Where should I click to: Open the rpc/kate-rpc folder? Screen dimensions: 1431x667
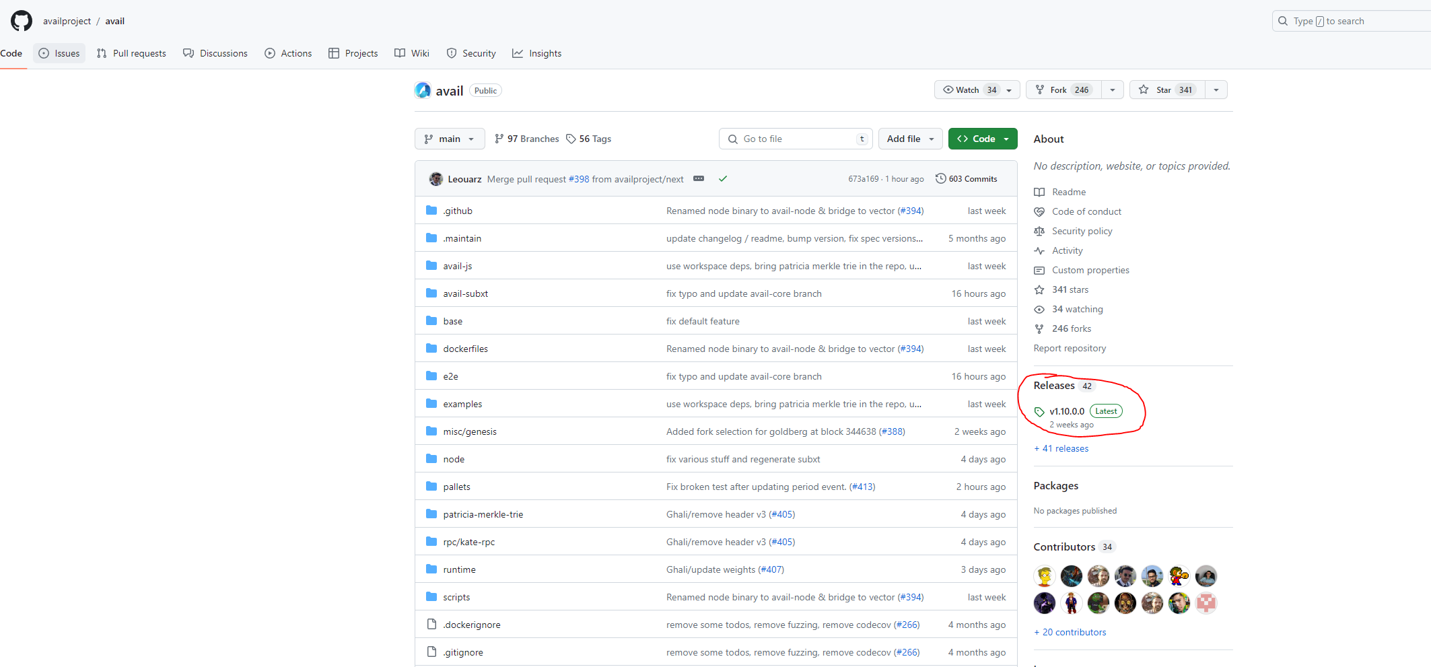tap(469, 542)
